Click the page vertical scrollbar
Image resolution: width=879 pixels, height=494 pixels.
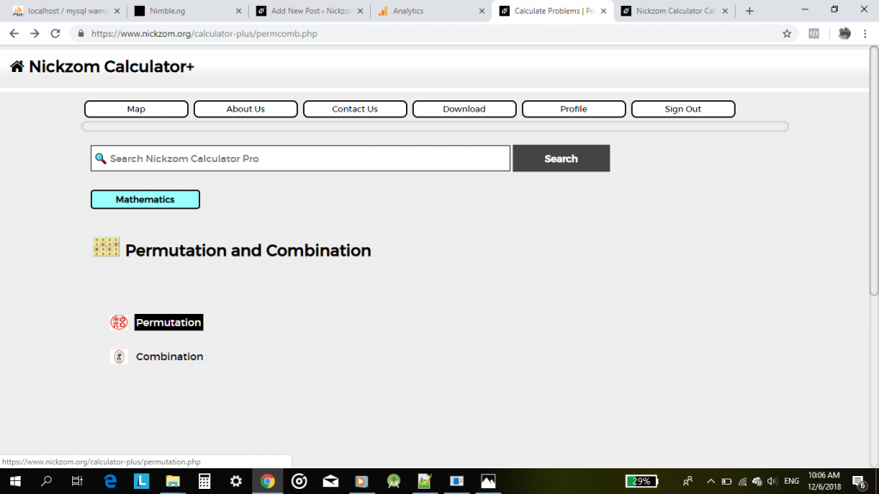click(x=874, y=171)
